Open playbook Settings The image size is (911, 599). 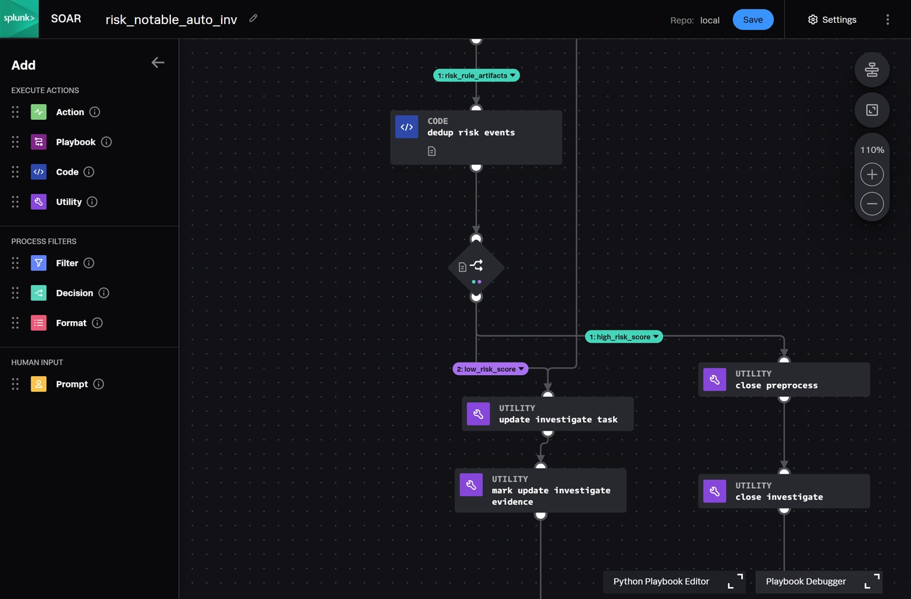(x=832, y=20)
